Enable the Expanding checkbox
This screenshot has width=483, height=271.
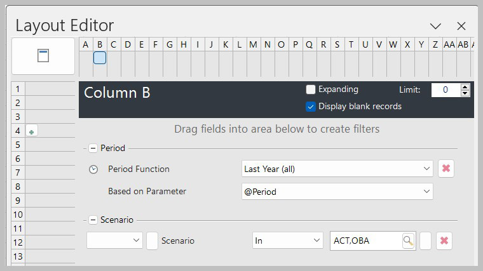pyautogui.click(x=311, y=89)
